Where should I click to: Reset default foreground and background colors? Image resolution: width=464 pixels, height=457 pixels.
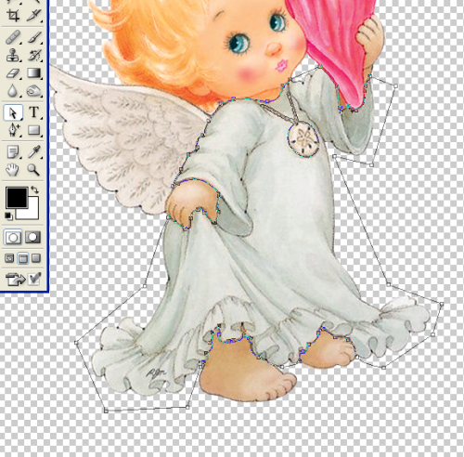8,216
